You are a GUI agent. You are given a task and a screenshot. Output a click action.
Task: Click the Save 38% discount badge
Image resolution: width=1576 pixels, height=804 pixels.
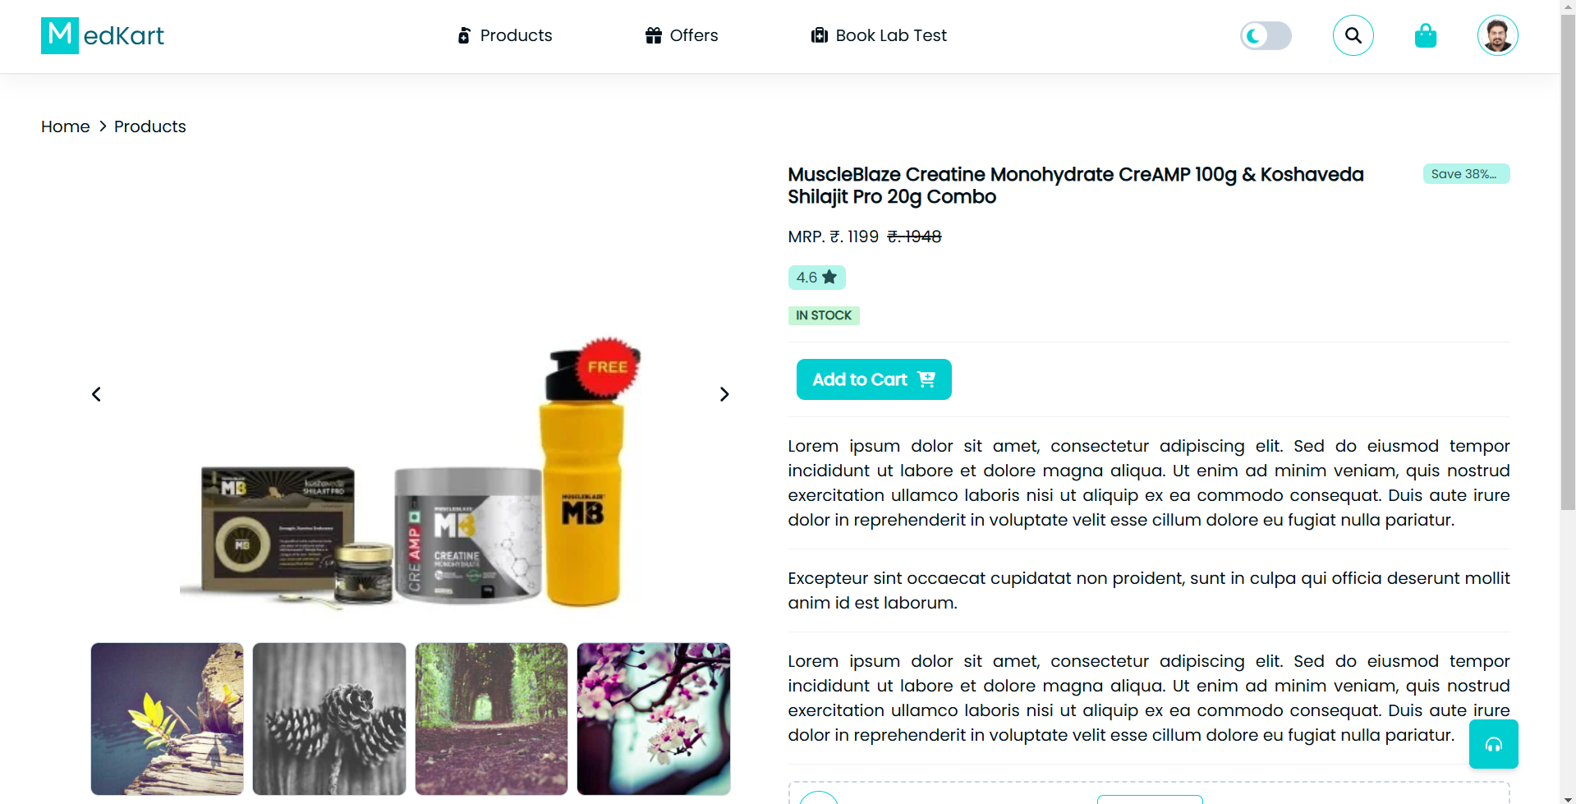(x=1466, y=174)
